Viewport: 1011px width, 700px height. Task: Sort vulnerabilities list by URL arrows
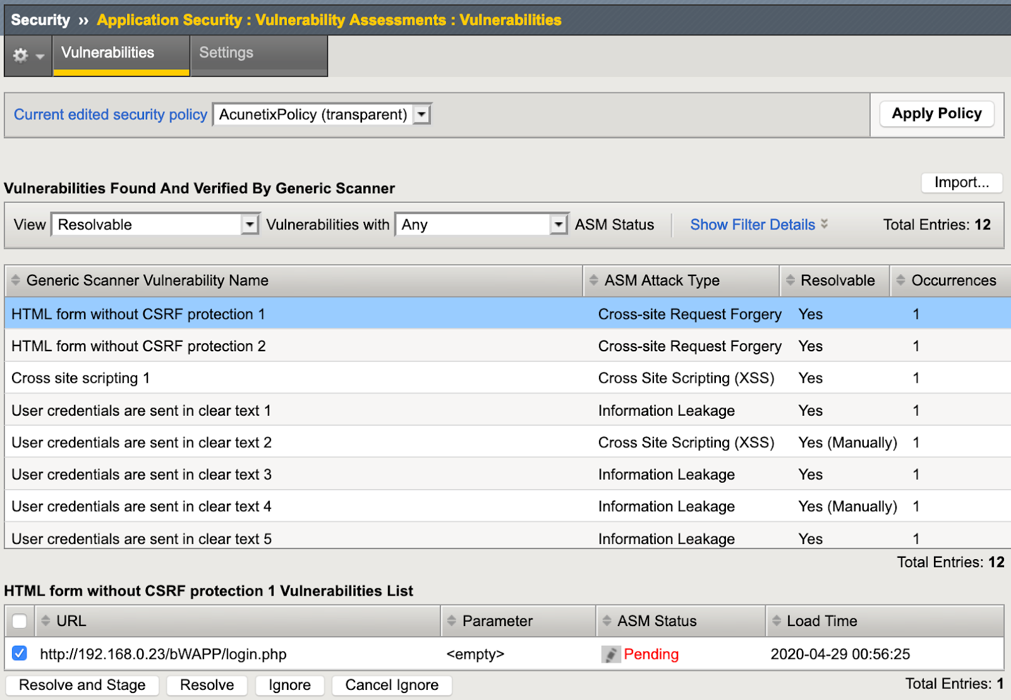(x=45, y=621)
